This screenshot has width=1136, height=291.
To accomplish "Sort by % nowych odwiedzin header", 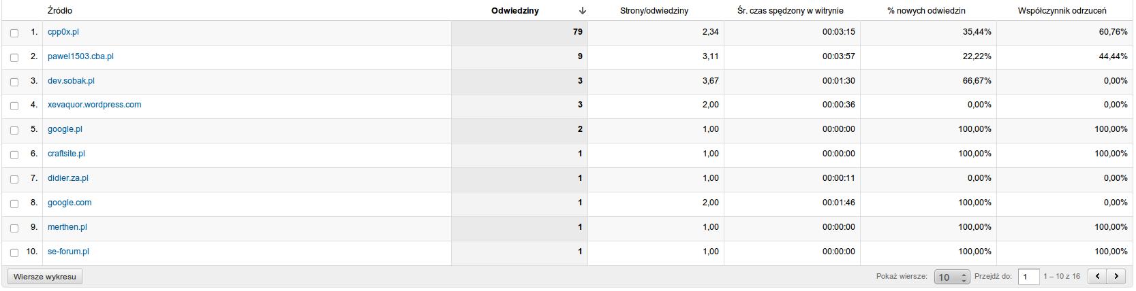I will coord(926,11).
